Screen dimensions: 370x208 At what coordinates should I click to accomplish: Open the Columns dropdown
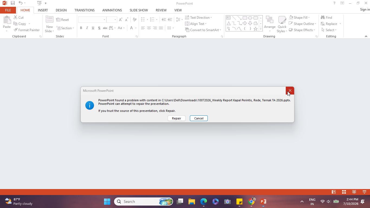coord(171,28)
